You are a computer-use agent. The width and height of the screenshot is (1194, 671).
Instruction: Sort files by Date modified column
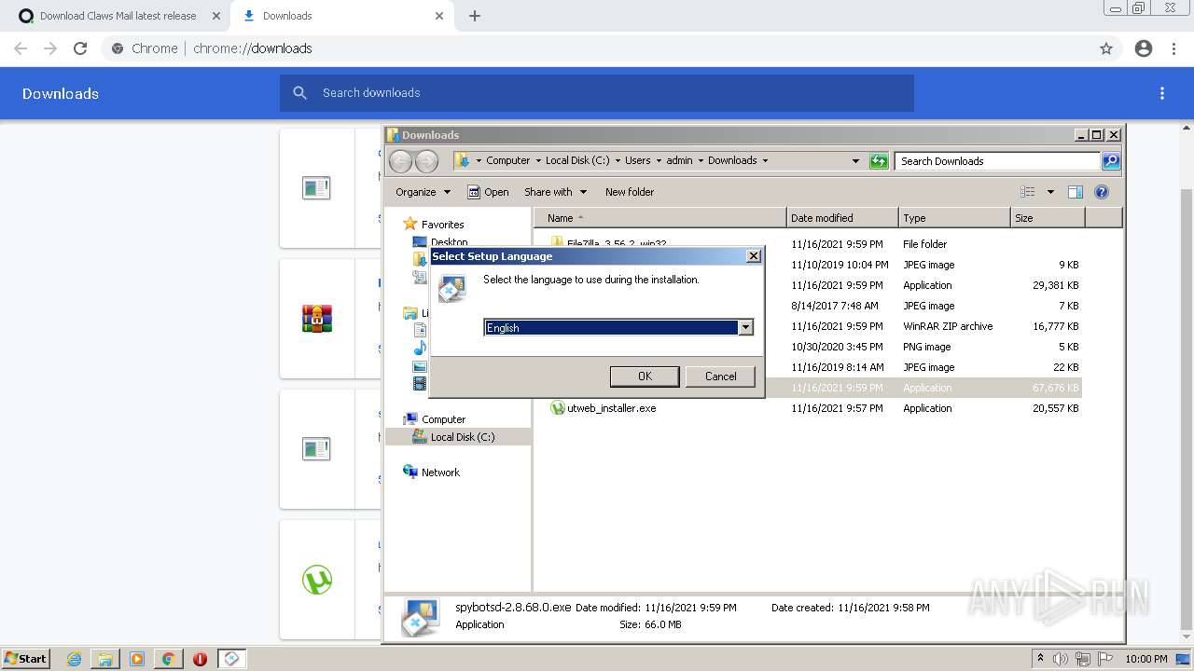pyautogui.click(x=842, y=218)
